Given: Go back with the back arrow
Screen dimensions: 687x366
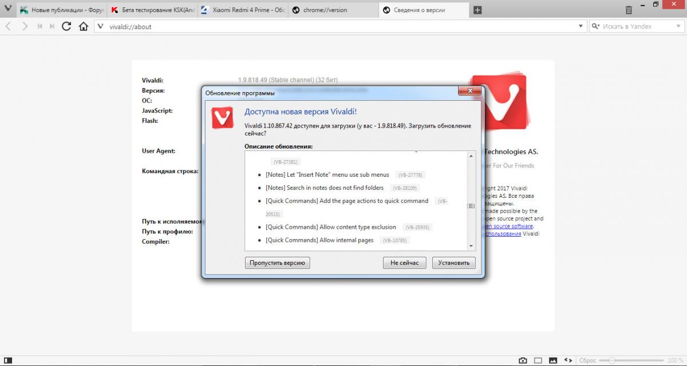Looking at the screenshot, I should (9, 26).
